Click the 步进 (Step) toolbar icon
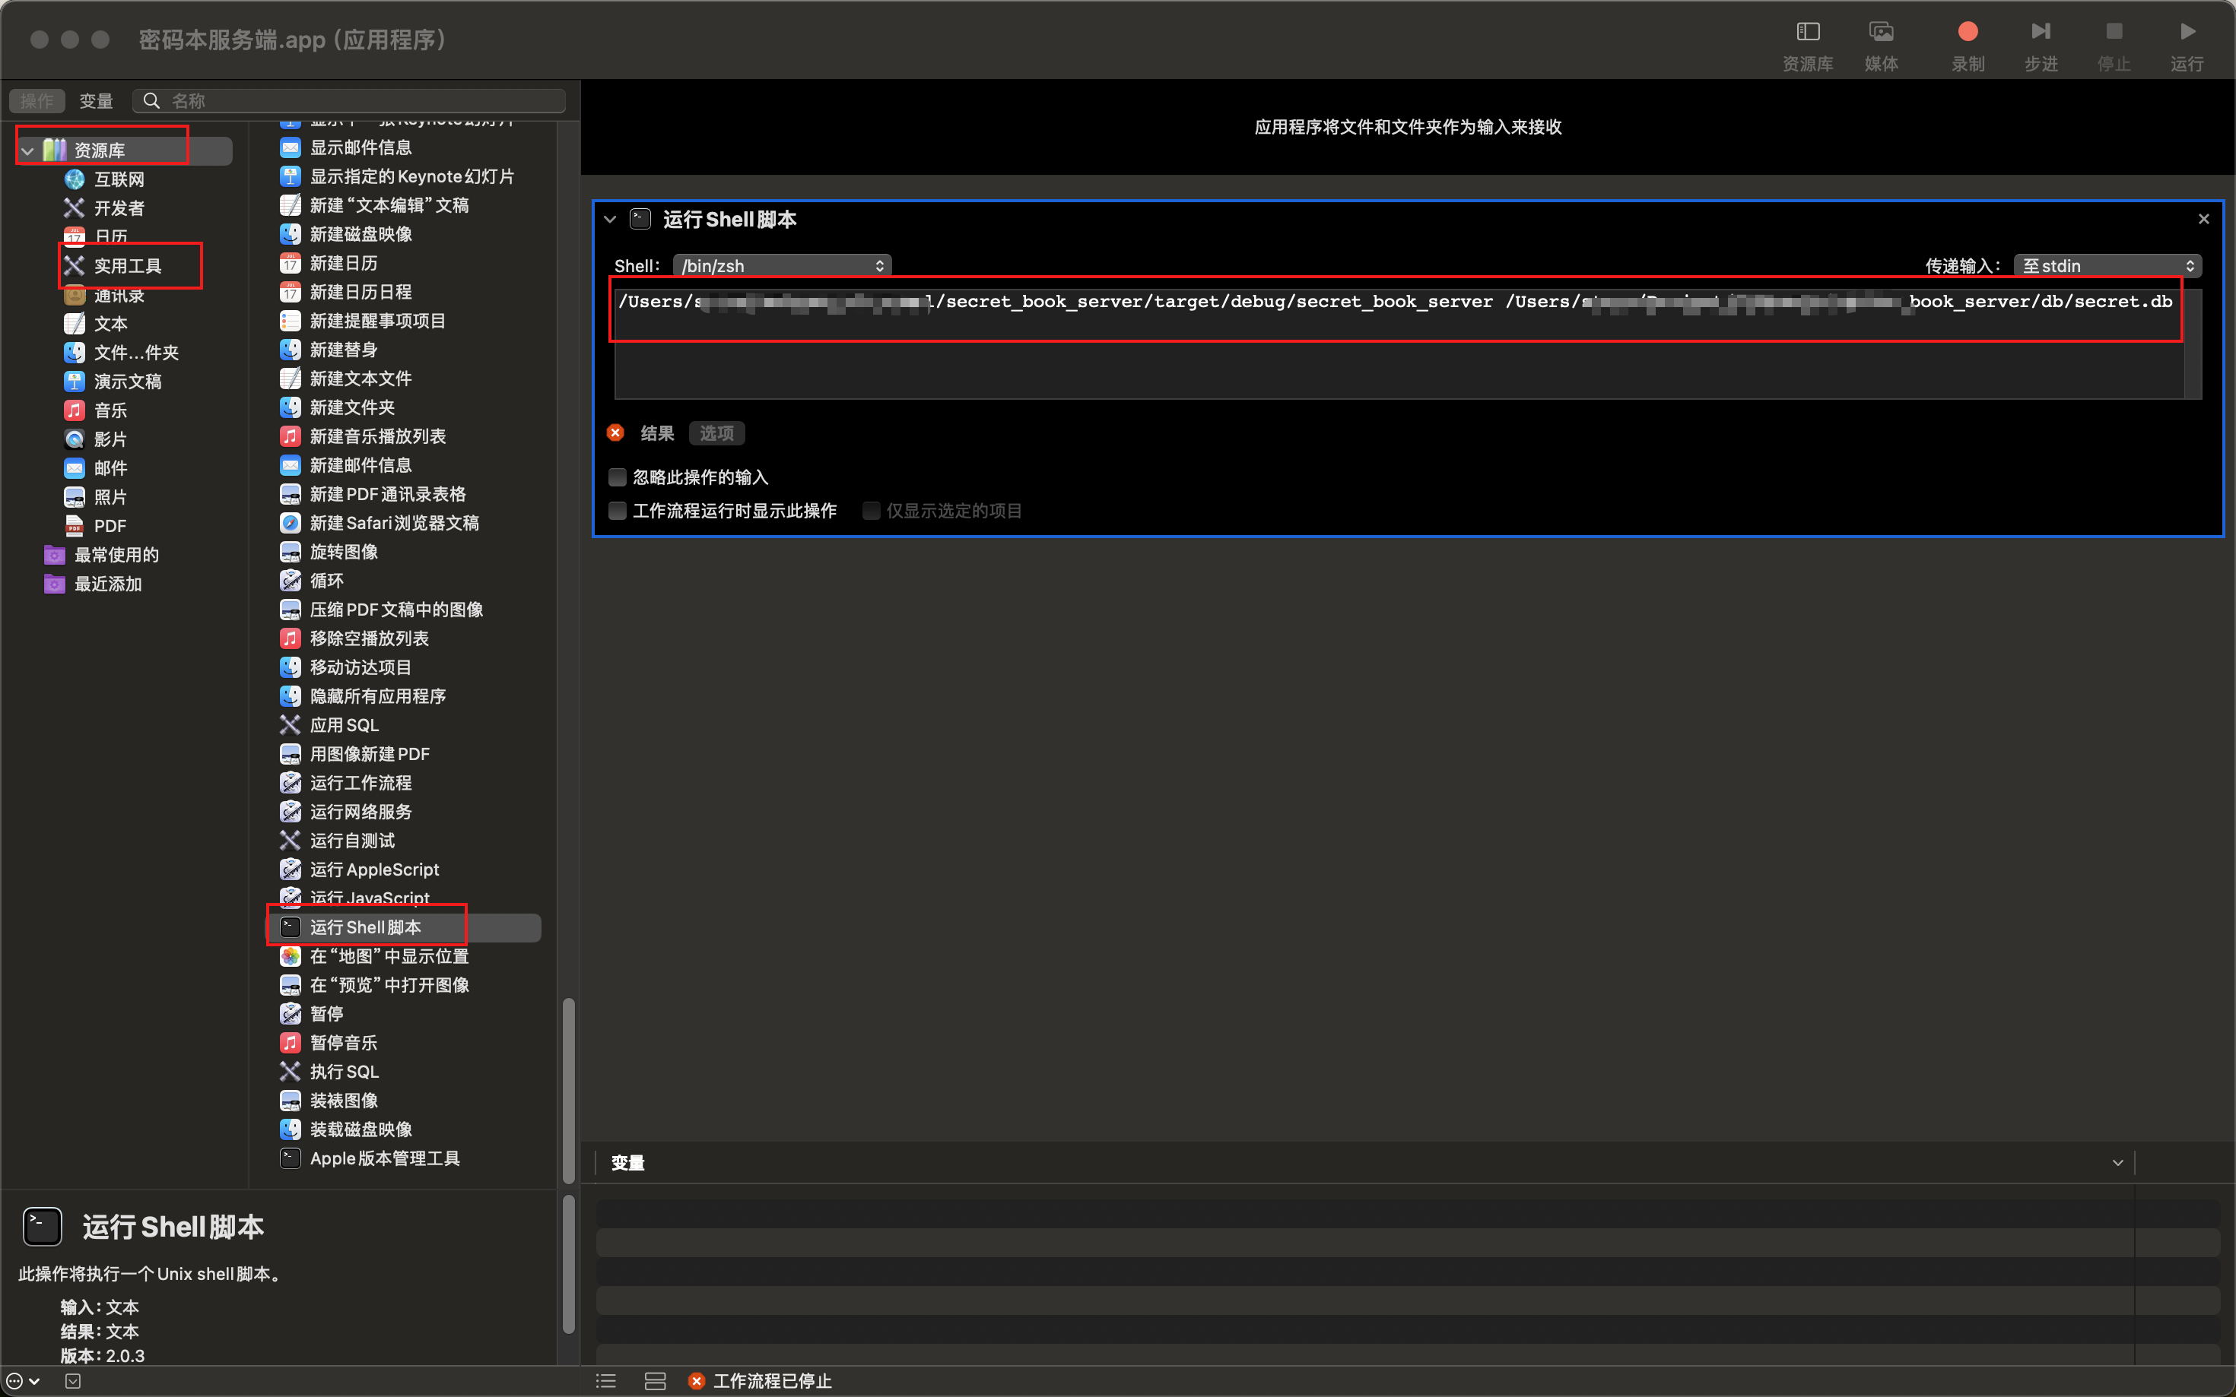Viewport: 2236px width, 1397px height. [x=2040, y=33]
